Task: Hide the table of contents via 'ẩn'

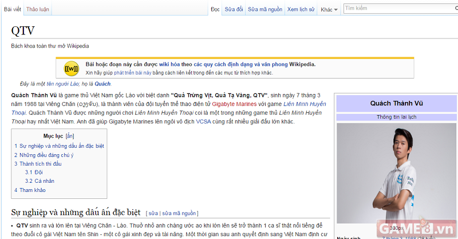Action: click(70, 136)
